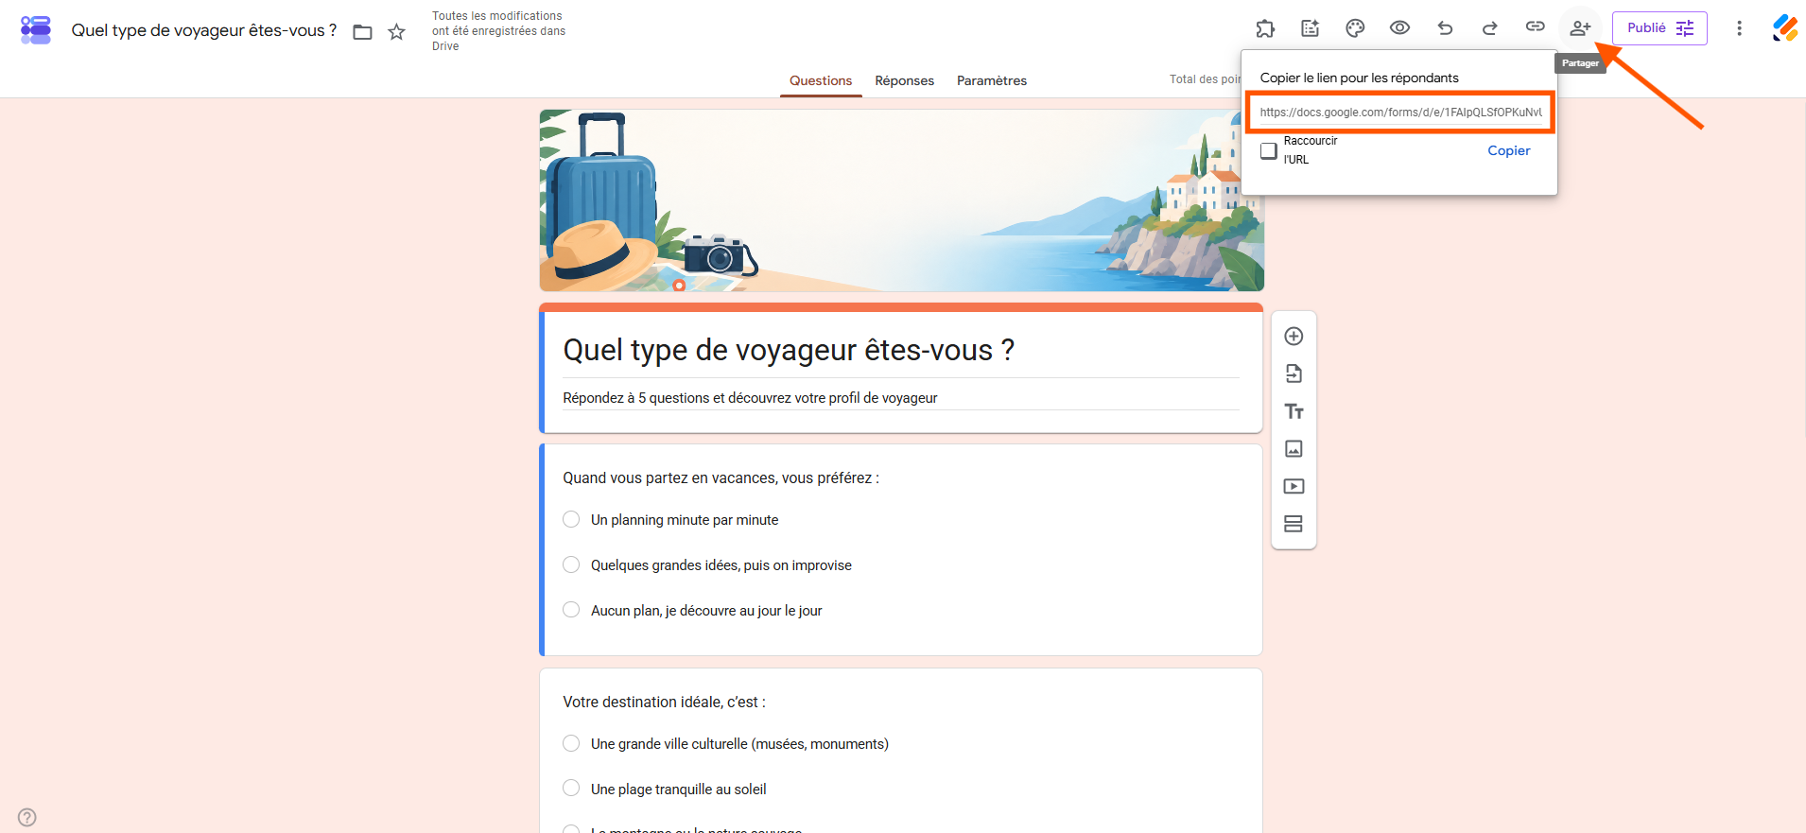Click the copy respondent link icon
1806x833 pixels.
(1535, 27)
